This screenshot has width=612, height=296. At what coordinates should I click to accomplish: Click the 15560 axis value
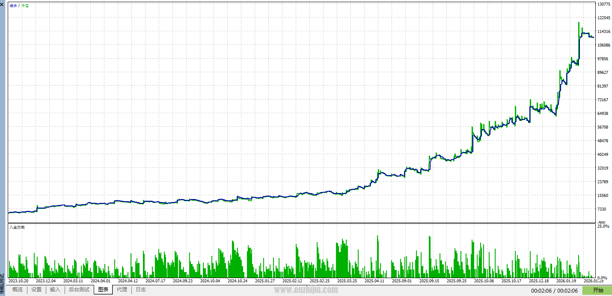(603, 196)
